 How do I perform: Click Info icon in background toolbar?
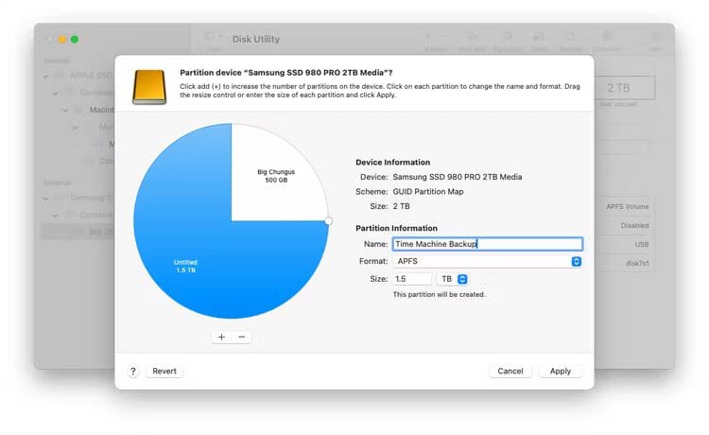click(655, 36)
